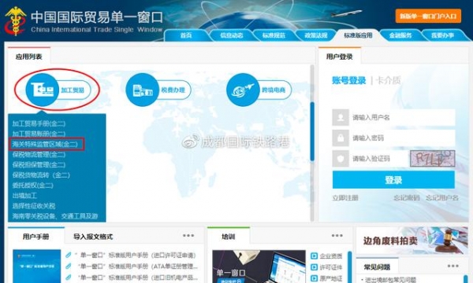Viewport: 473px width, 283px height.
Task: Open 海南零关税设备、交通工具及游 entry
Action: click(x=55, y=216)
